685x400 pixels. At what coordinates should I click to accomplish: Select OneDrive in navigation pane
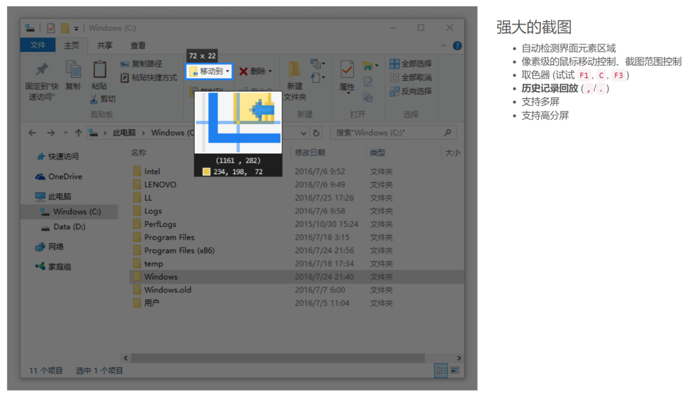(x=59, y=177)
